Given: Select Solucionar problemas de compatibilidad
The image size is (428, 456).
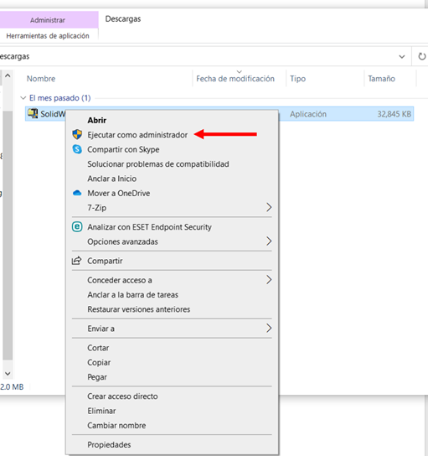Looking at the screenshot, I should [x=158, y=164].
